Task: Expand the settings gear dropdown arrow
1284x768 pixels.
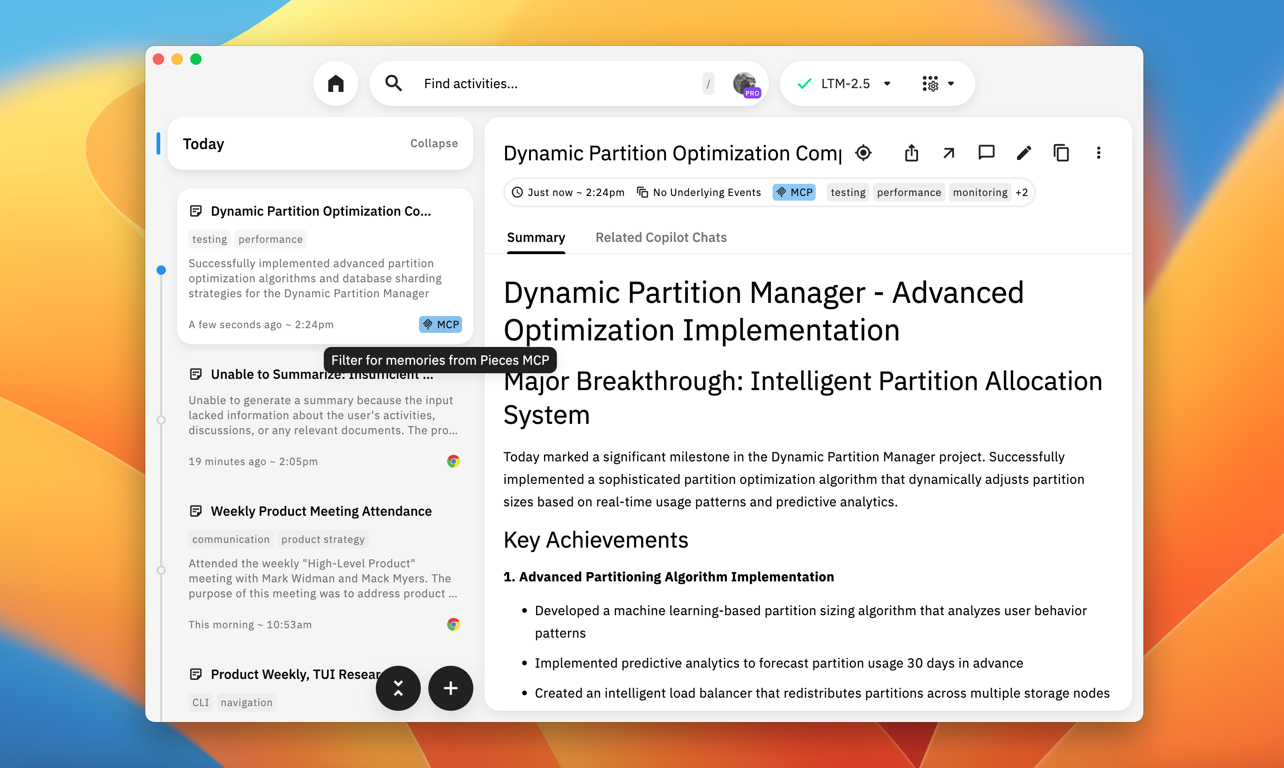Action: point(951,84)
